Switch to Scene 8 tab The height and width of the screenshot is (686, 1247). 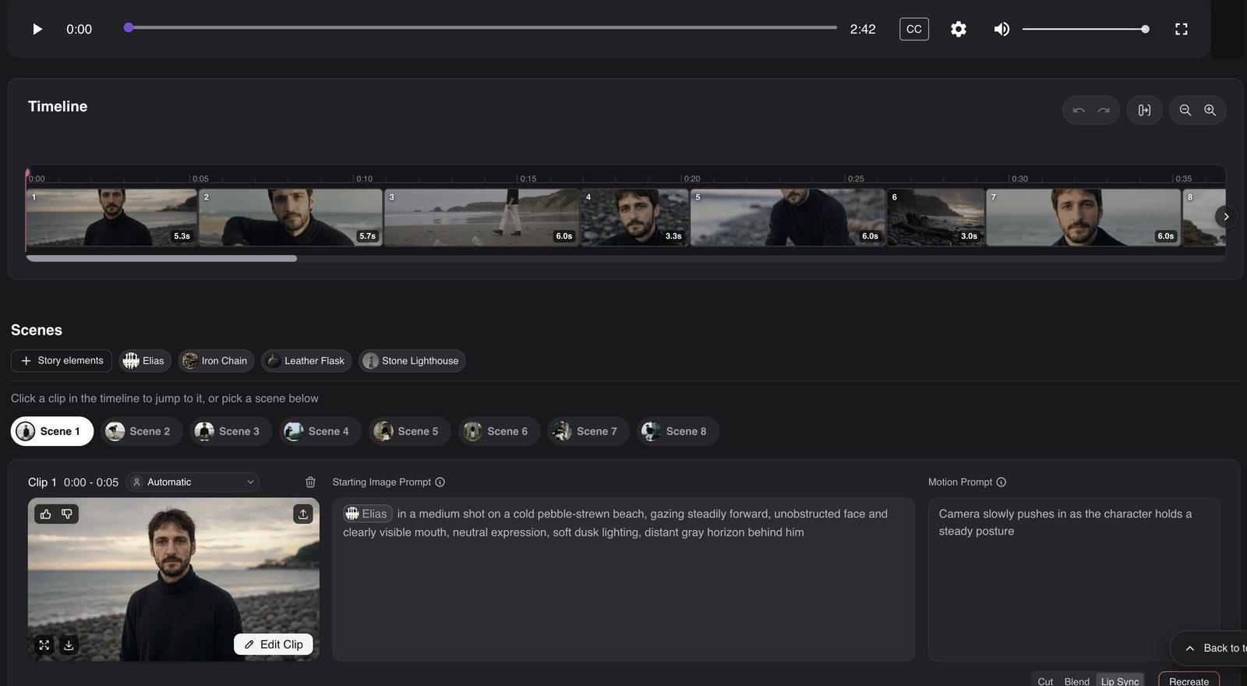(x=678, y=431)
